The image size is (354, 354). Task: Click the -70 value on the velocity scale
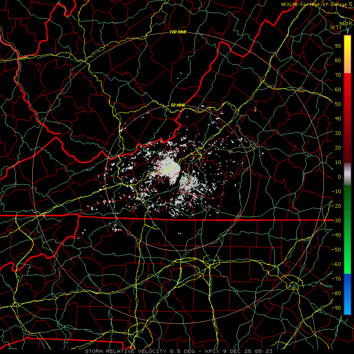point(336,279)
